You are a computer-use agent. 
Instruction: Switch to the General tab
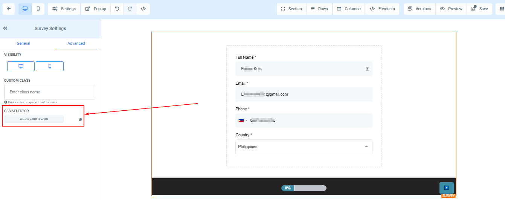pyautogui.click(x=23, y=43)
